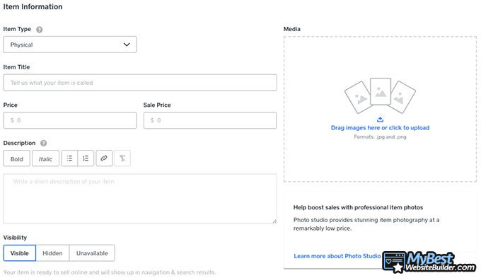Insert a numbered list in description
The width and height of the screenshot is (481, 278).
point(86,158)
